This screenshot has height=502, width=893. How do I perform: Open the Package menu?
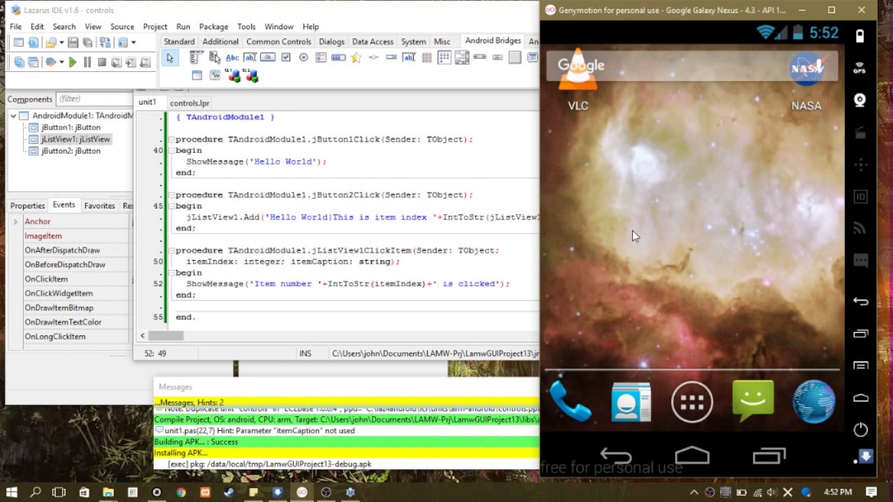[x=213, y=26]
